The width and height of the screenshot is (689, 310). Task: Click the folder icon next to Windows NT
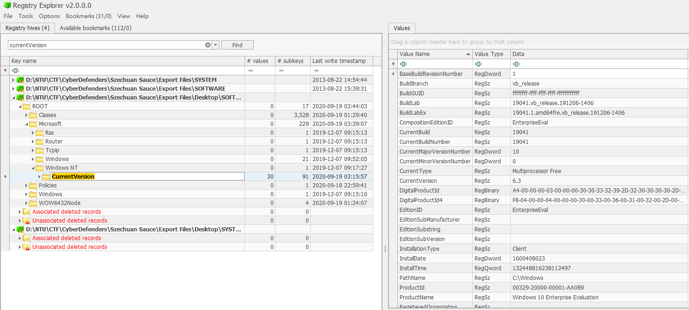point(40,168)
